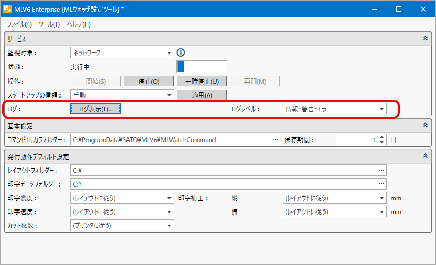Open the 印字濃度 dropdown
Viewport: 436px width, 265px height.
(122, 198)
